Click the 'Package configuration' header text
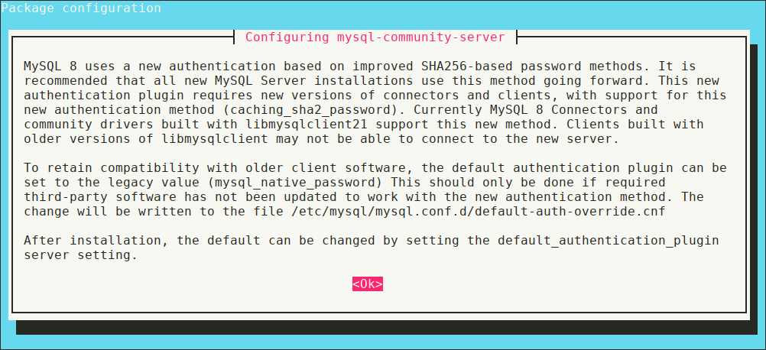The image size is (766, 350). (x=81, y=8)
